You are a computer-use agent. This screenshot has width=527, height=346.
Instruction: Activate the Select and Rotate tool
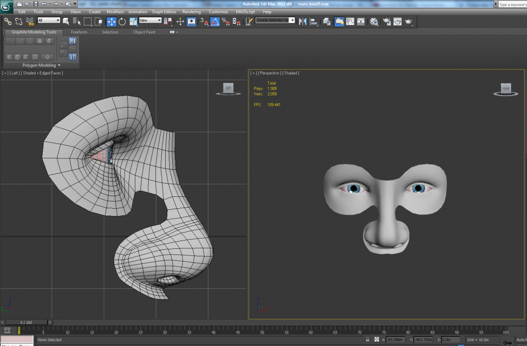pyautogui.click(x=122, y=21)
